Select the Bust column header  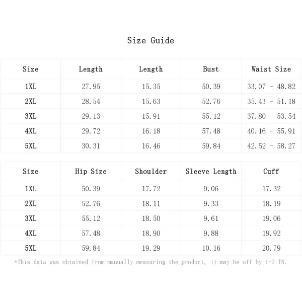(x=211, y=69)
